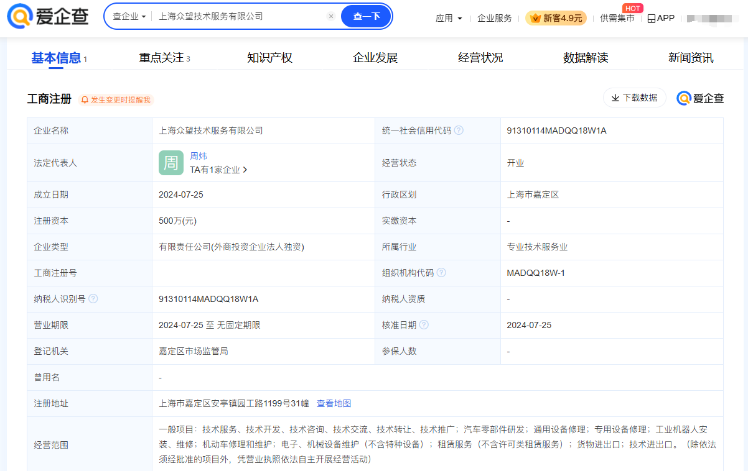Viewport: 748px width, 471px height.
Task: Click the HOT badge above 供需集市
Action: pyautogui.click(x=632, y=8)
